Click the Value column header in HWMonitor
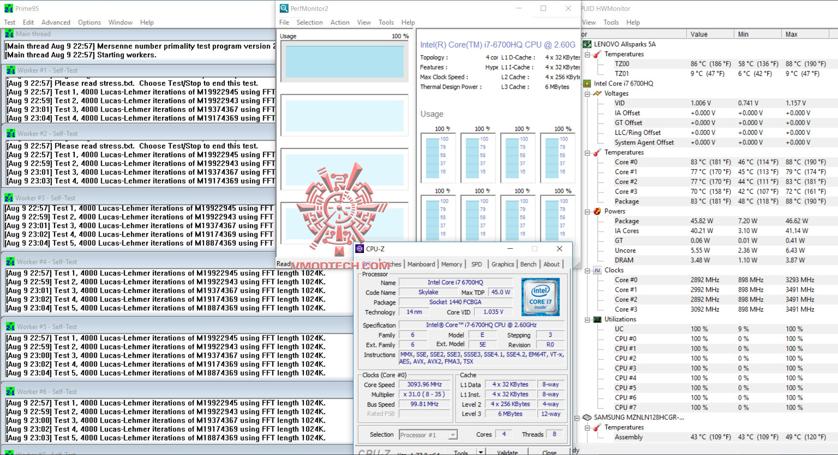This screenshot has height=455, width=838. click(710, 34)
